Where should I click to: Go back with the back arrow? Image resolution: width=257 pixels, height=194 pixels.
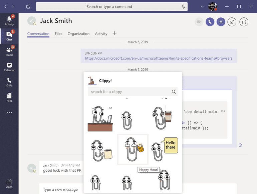coord(5,7)
